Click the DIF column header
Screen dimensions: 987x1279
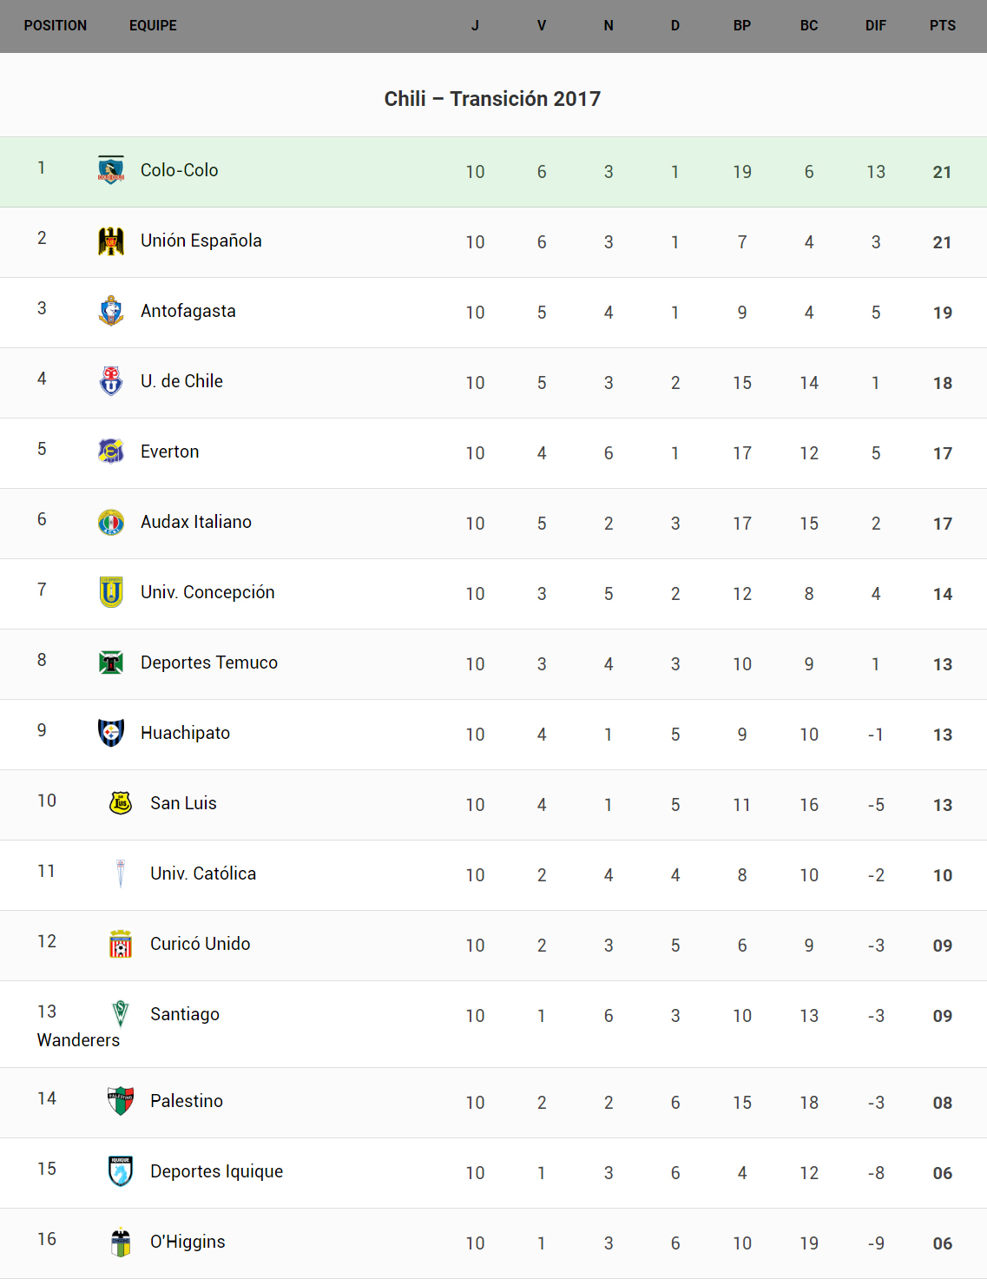(875, 26)
